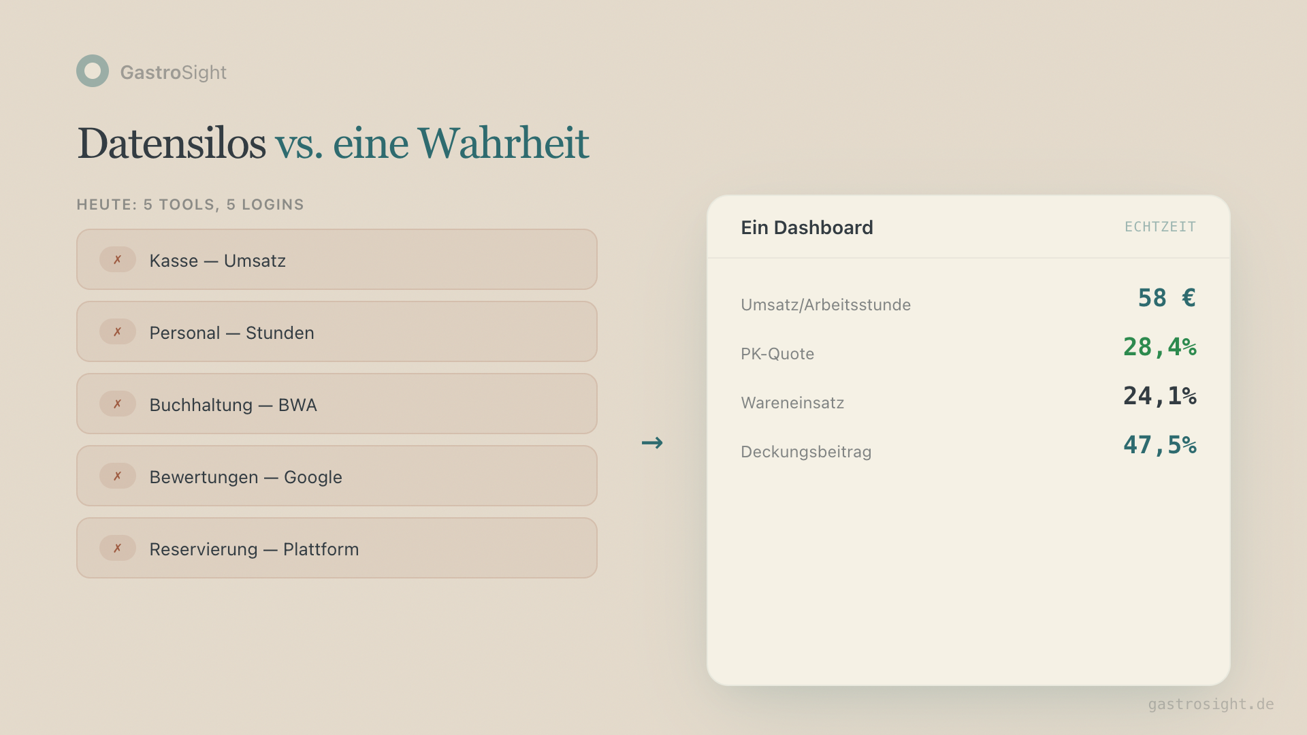Click the X icon beside Bewertungen — Google

coord(118,476)
